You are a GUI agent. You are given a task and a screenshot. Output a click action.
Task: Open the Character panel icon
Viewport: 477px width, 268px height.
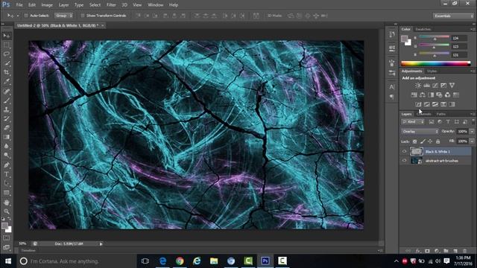click(x=392, y=87)
